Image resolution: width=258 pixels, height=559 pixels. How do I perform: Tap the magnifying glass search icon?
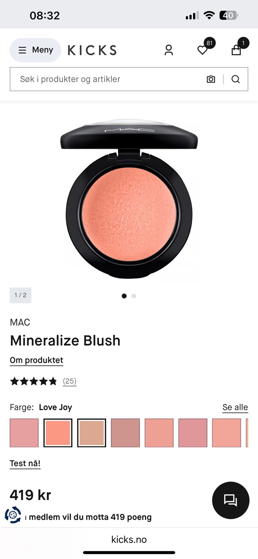236,79
